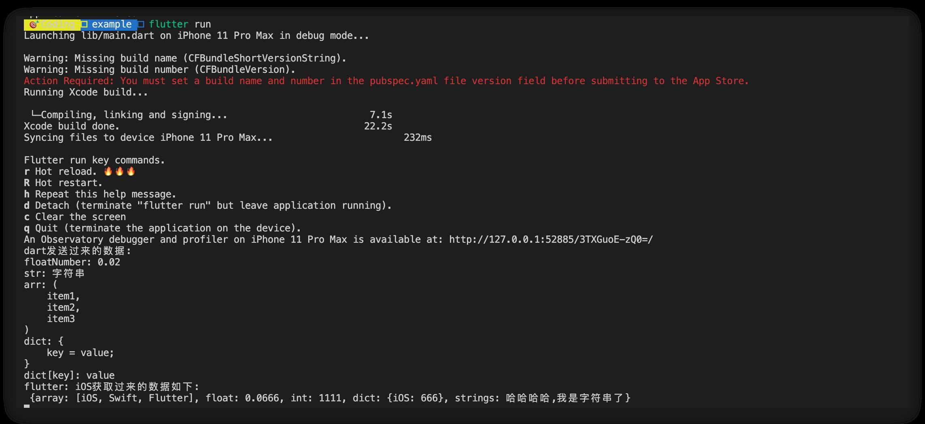Click the square separator after example segment
The height and width of the screenshot is (424, 925).
[141, 24]
